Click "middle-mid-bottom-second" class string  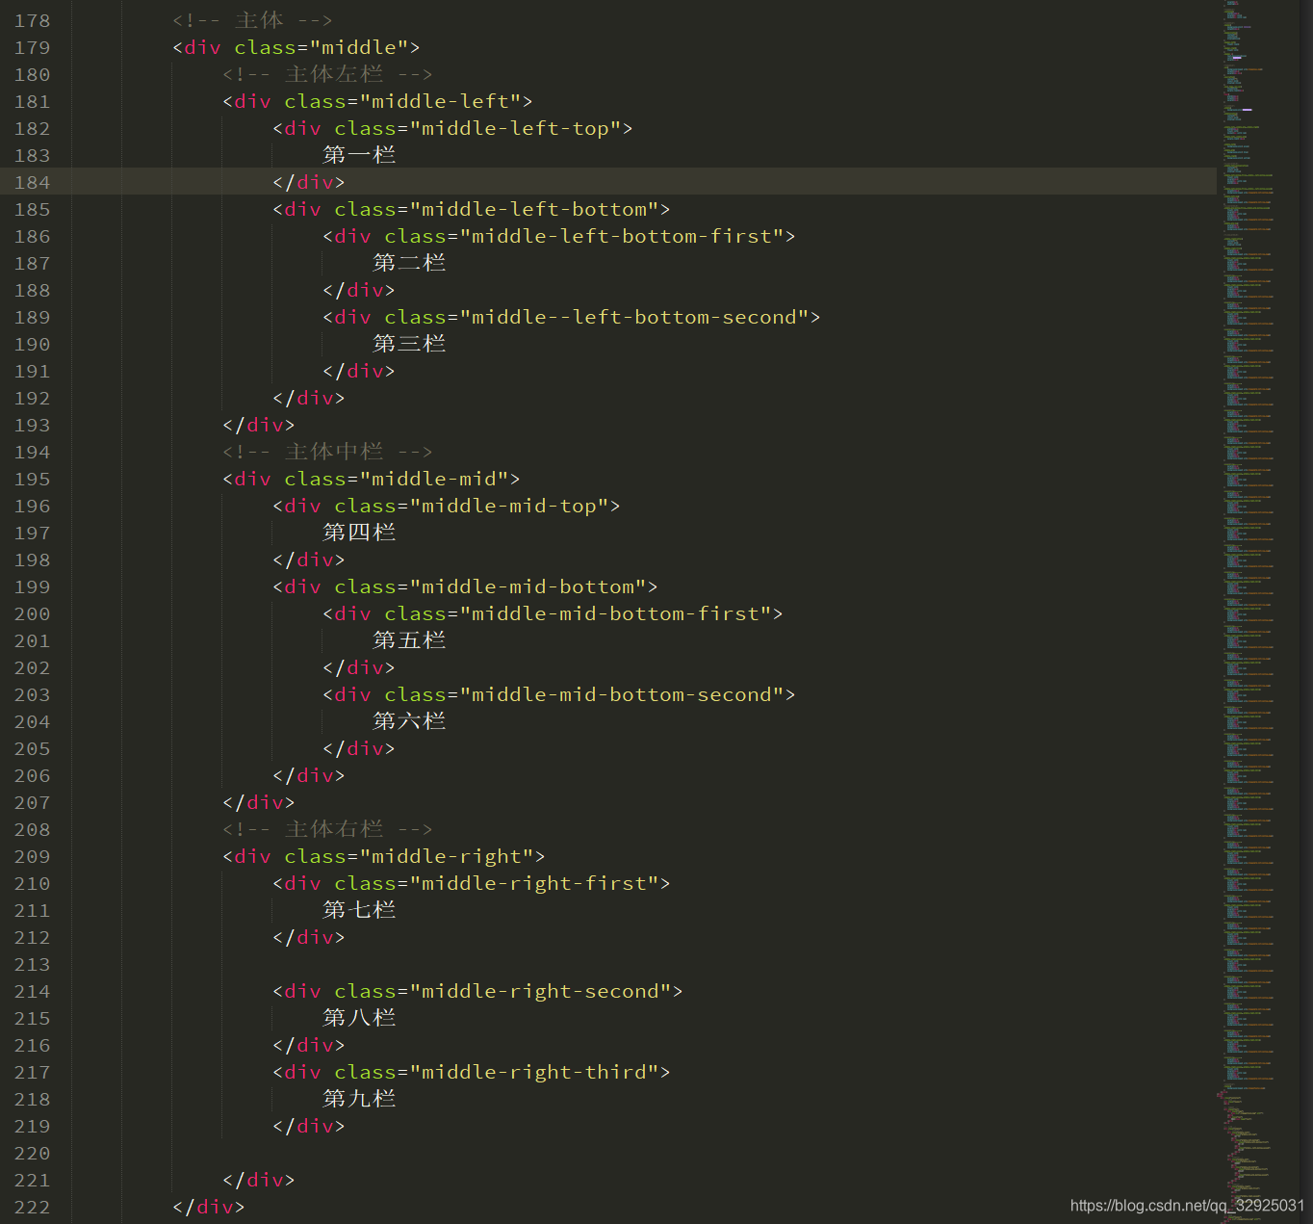(x=622, y=694)
